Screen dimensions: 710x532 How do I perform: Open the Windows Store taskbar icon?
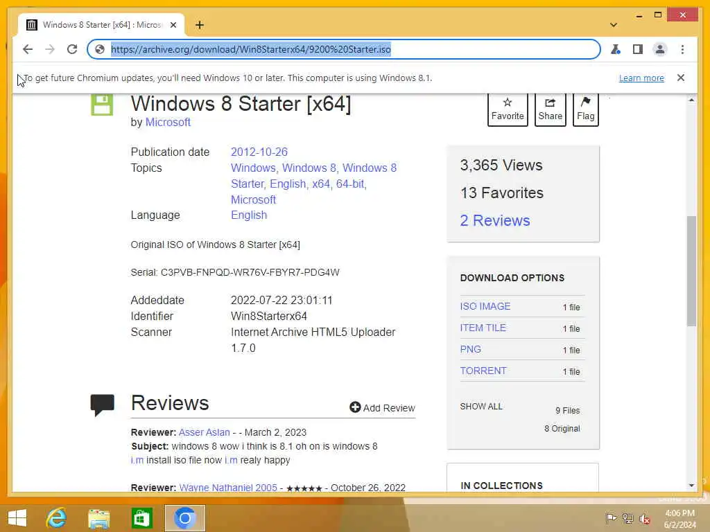tap(141, 518)
